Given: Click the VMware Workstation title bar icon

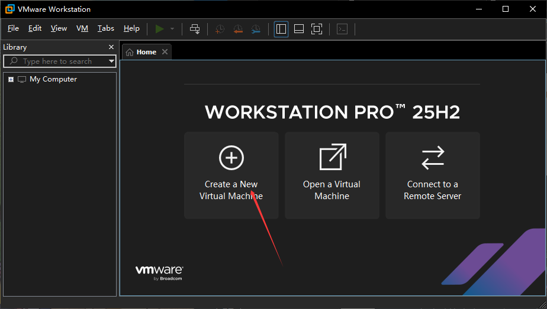Looking at the screenshot, I should click(9, 9).
